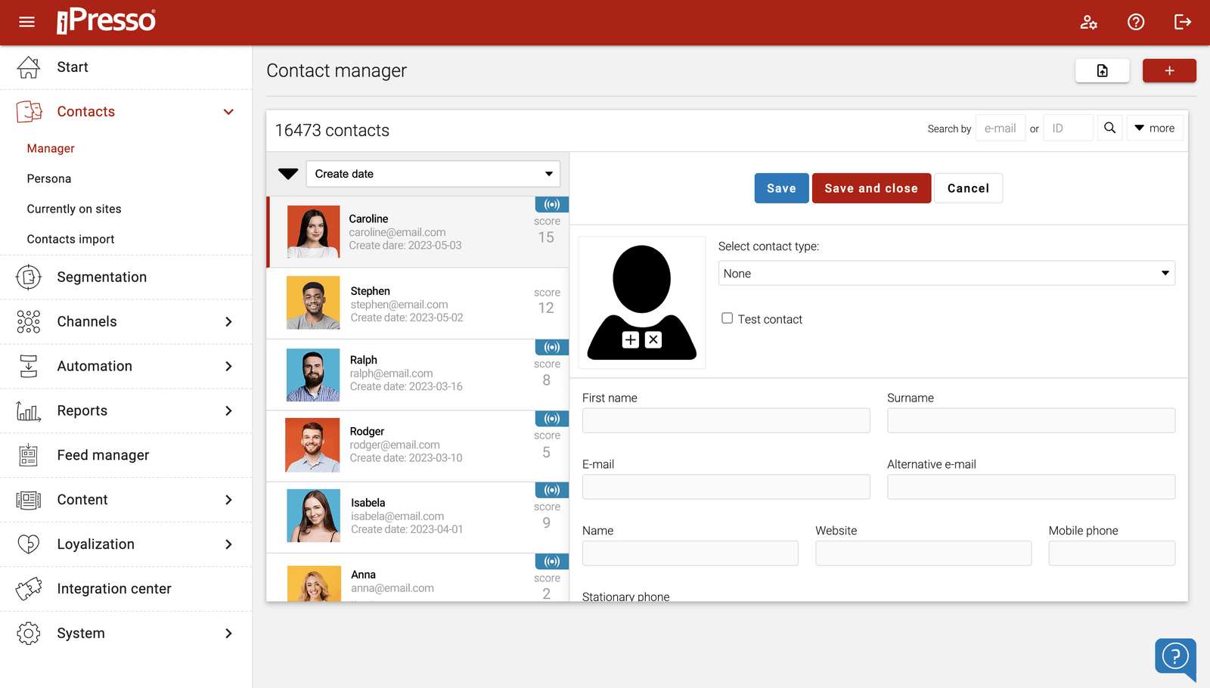
Task: Open the Create date sorting dropdown
Action: 433,173
